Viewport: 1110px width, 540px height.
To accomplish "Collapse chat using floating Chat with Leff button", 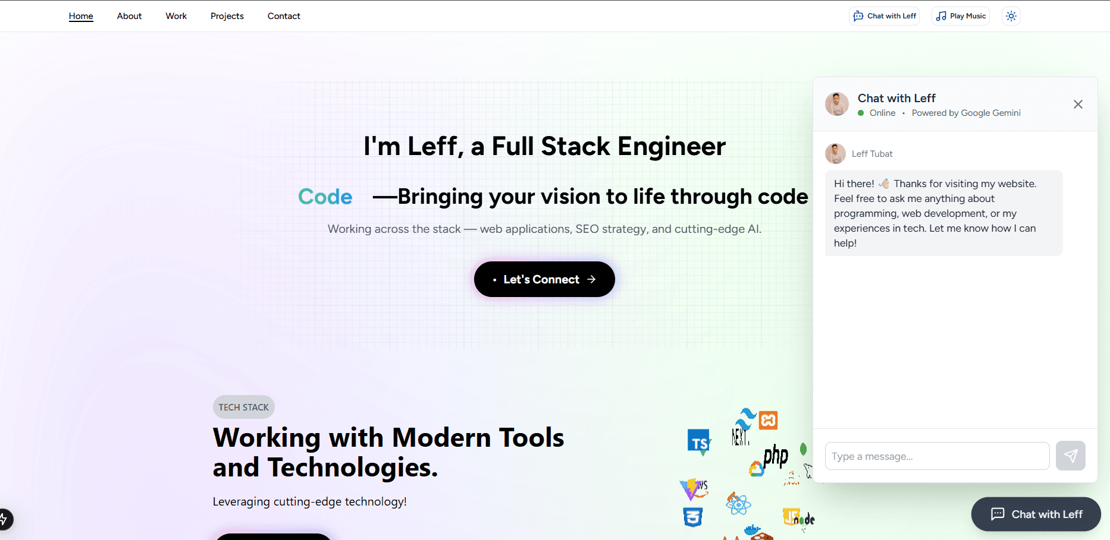I will (1036, 514).
